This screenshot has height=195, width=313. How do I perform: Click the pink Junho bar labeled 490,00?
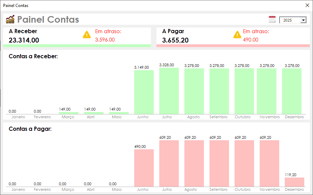pyautogui.click(x=144, y=168)
